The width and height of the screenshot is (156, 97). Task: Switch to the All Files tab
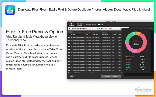(x=70, y=32)
